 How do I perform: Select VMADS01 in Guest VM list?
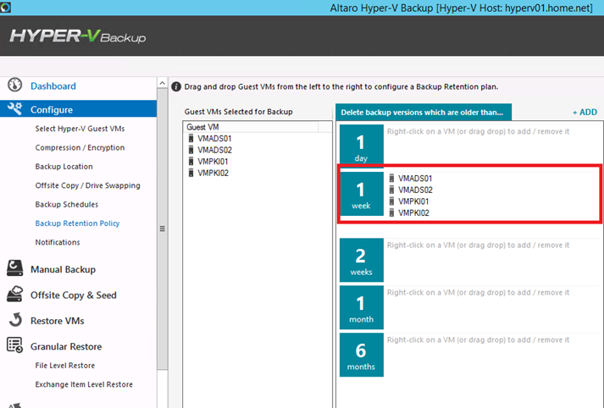[x=214, y=138]
